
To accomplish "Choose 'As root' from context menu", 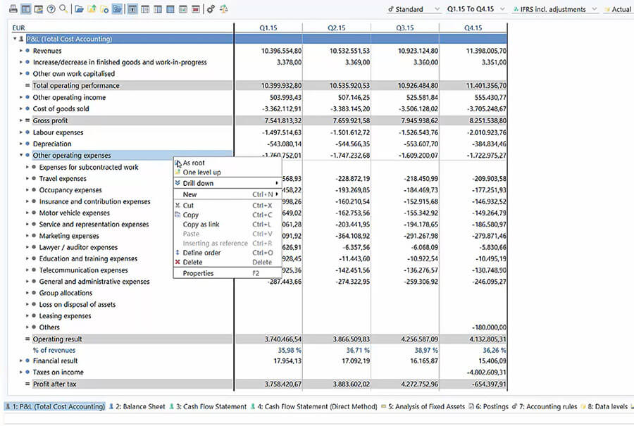I will pos(194,163).
